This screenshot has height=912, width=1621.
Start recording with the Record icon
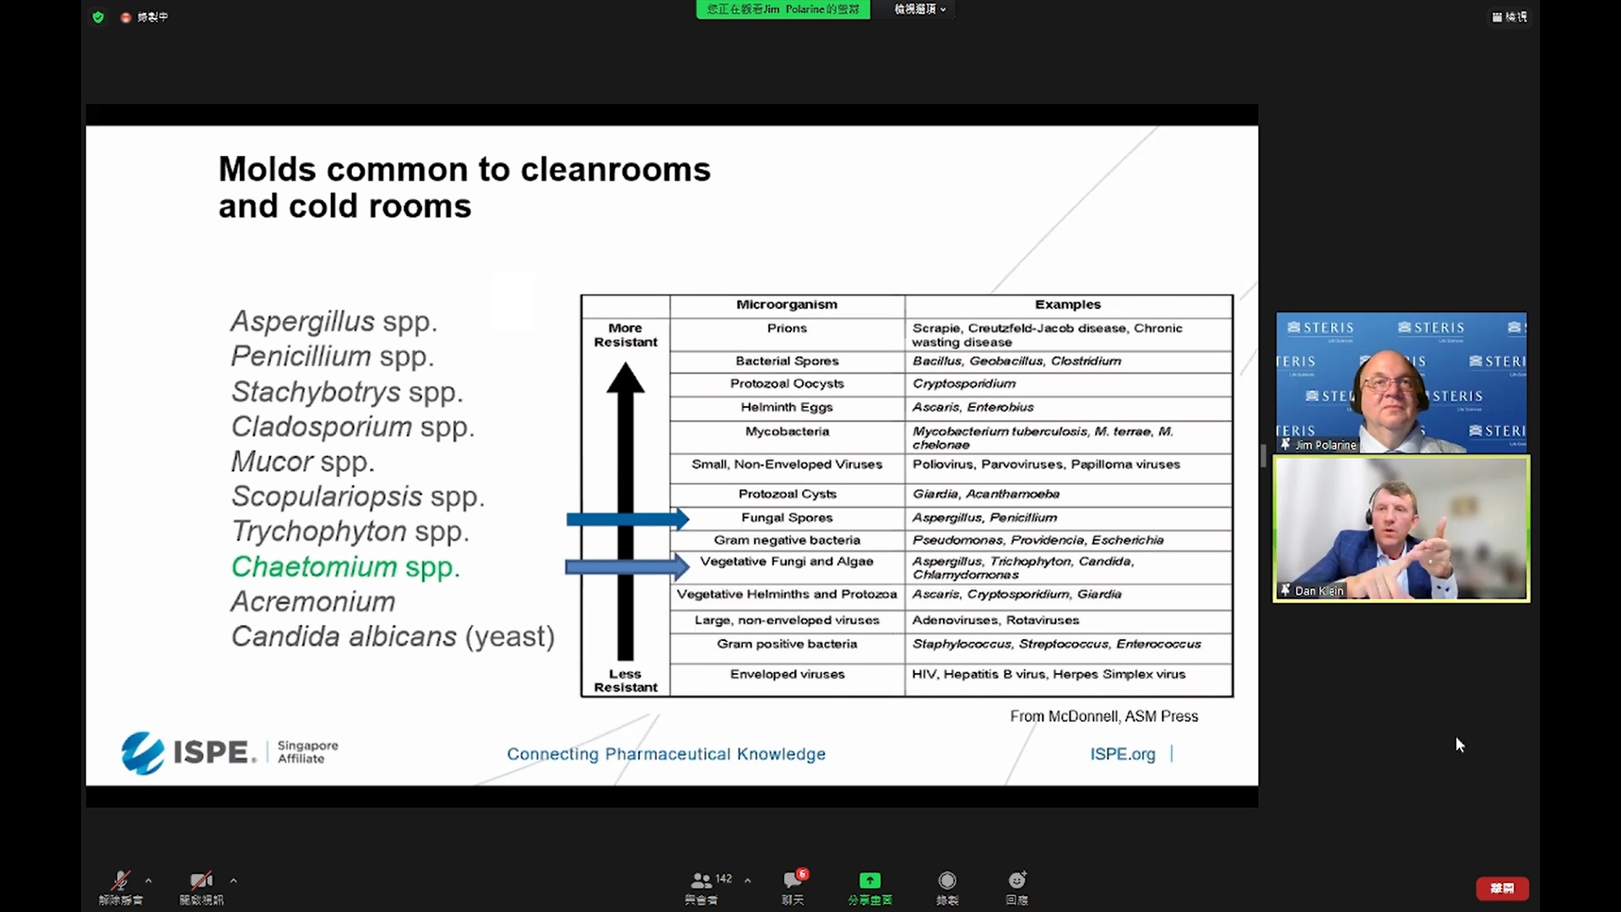(x=947, y=887)
